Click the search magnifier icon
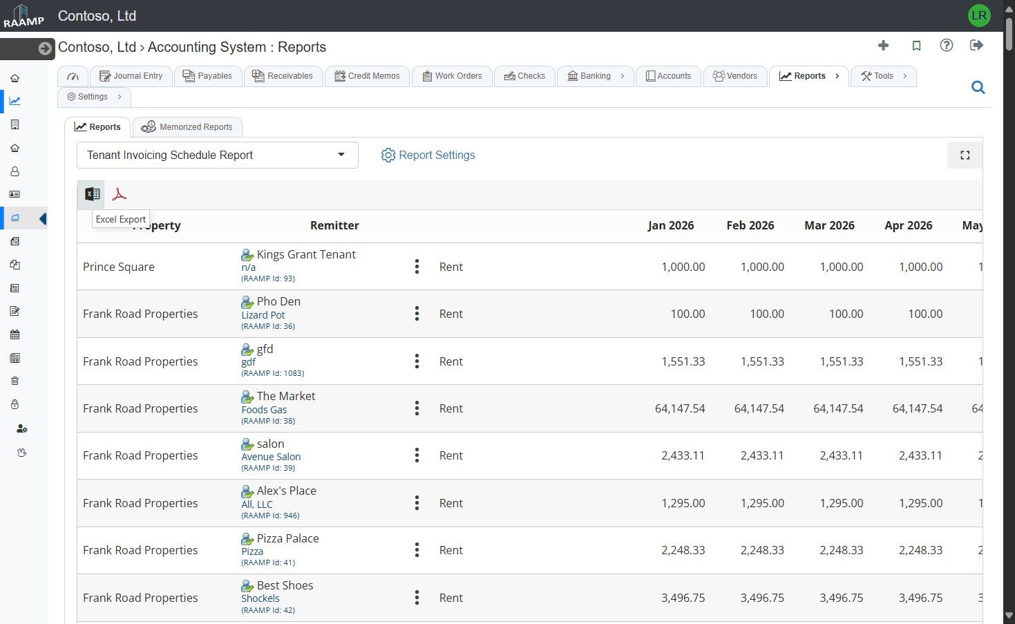The height and width of the screenshot is (624, 1015). [978, 88]
